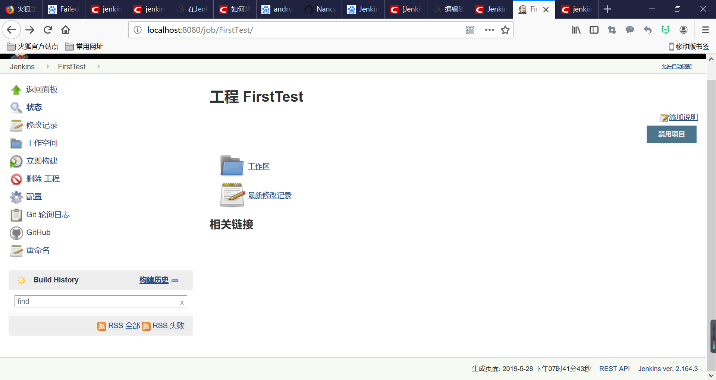This screenshot has height=380, width=716.
Task: Open the 构建历史 trend link
Action: [x=154, y=280]
